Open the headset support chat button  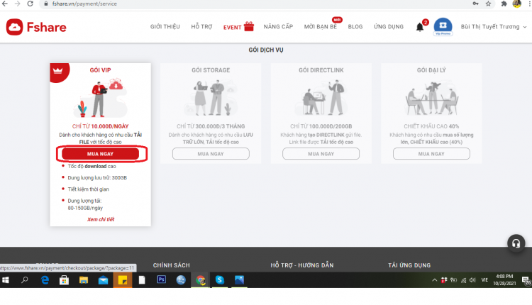[x=516, y=243]
